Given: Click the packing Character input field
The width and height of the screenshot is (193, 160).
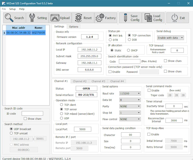Looking at the screenshot, I should (131, 135).
